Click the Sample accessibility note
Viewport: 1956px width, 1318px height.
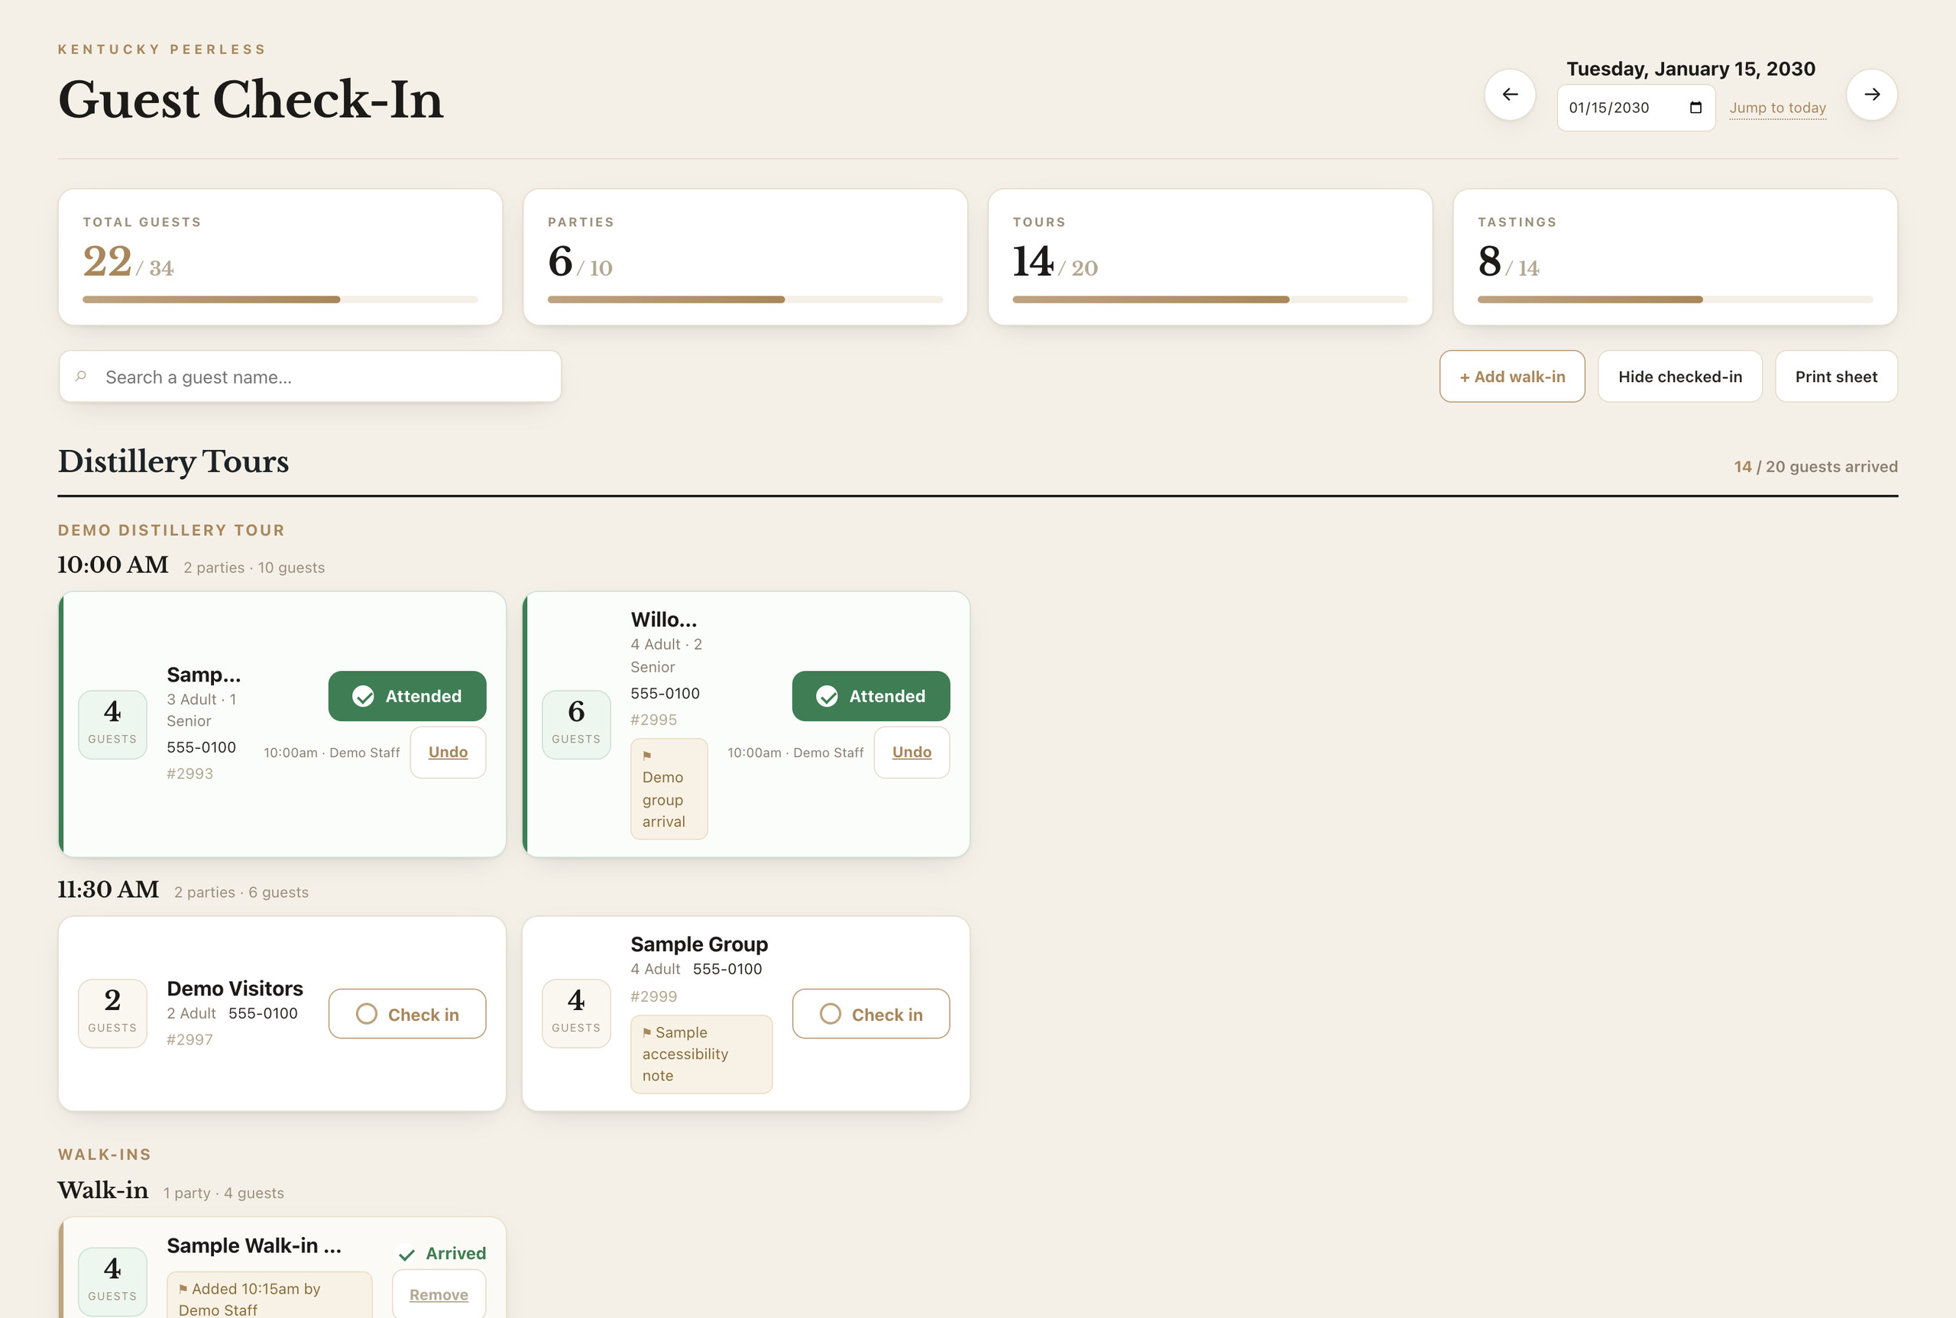701,1054
